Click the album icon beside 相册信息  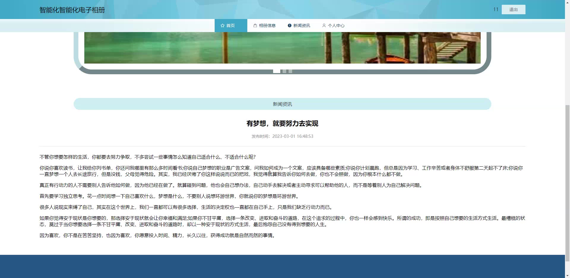pos(255,26)
